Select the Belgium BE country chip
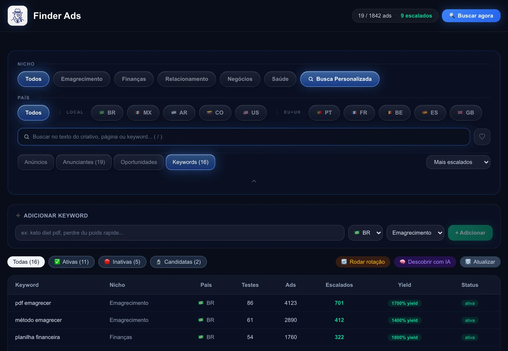Viewport: 508px width, 351px height. click(395, 113)
